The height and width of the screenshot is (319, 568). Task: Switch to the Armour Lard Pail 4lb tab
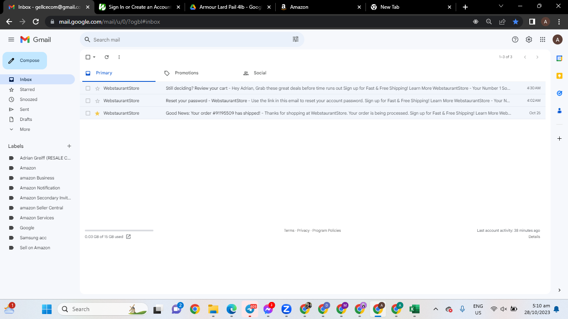click(x=230, y=7)
